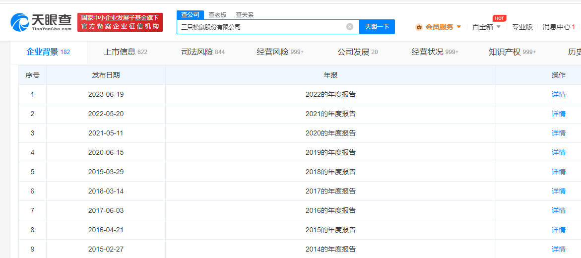Viewport: 581px width, 258px height.
Task: Click the HOT badge above 百宝箱
Action: (499, 18)
